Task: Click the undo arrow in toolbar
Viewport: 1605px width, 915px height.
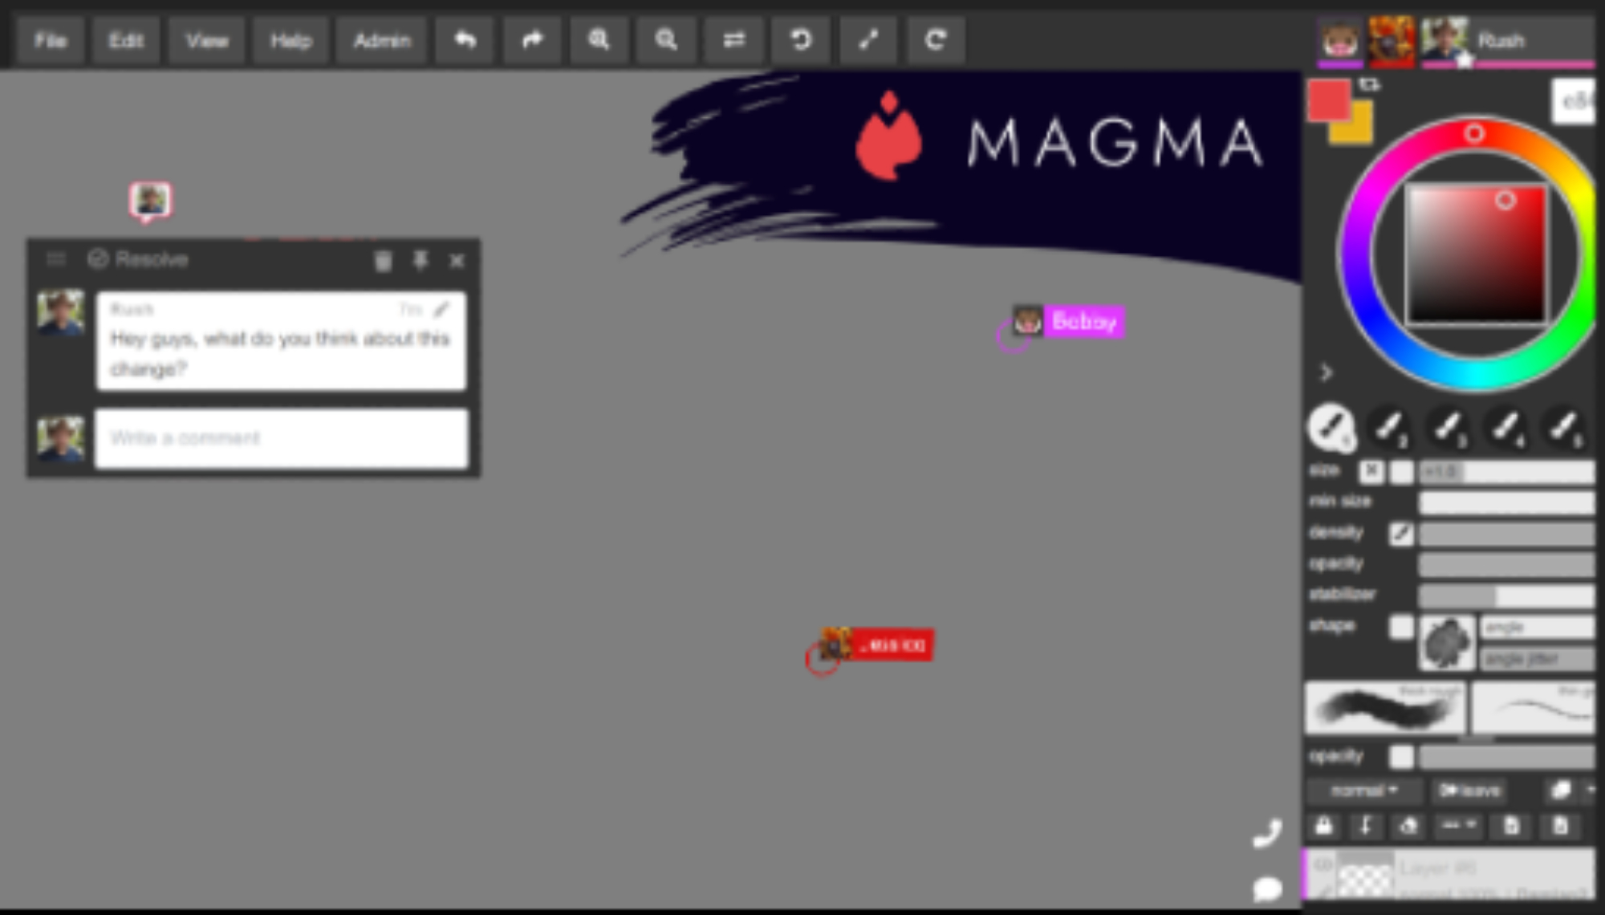Action: tap(465, 40)
